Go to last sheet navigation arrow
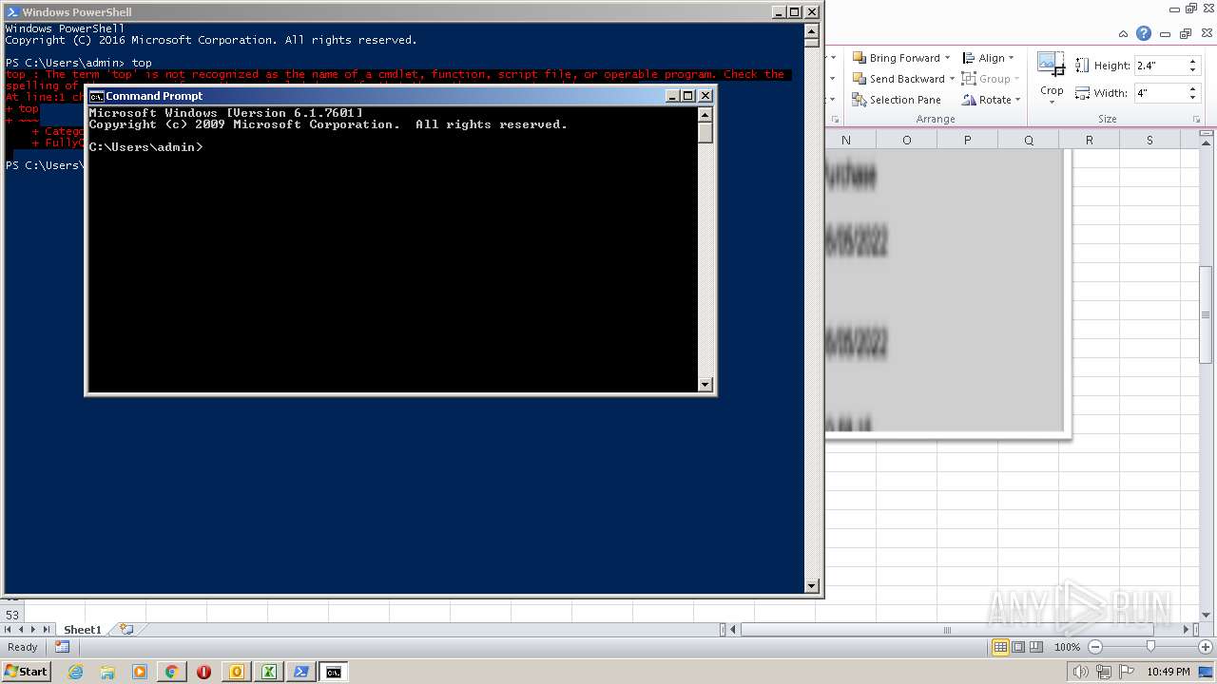The image size is (1217, 684). click(x=47, y=630)
